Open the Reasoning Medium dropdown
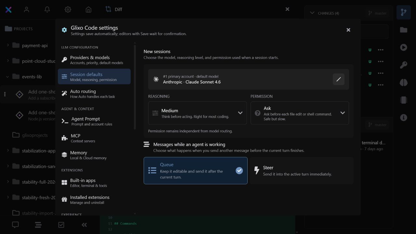This screenshot has height=234, width=416. click(x=197, y=113)
